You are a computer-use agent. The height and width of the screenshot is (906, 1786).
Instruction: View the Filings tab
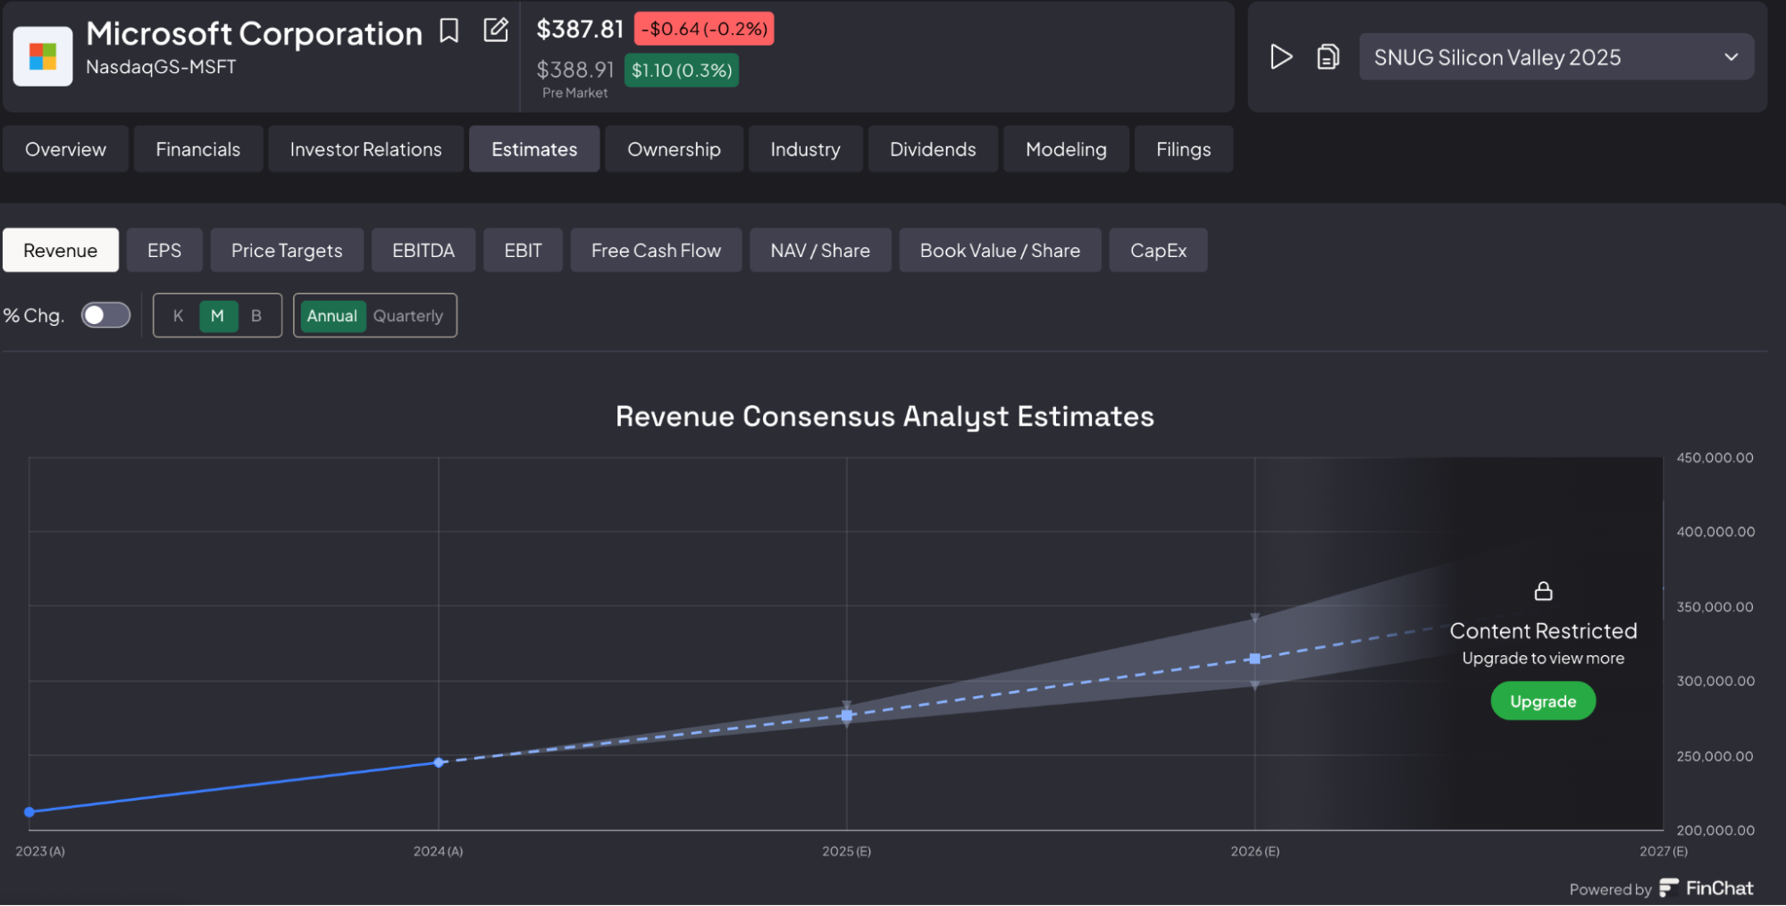[x=1184, y=149]
